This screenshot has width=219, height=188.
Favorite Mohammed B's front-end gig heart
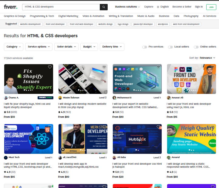(158, 67)
